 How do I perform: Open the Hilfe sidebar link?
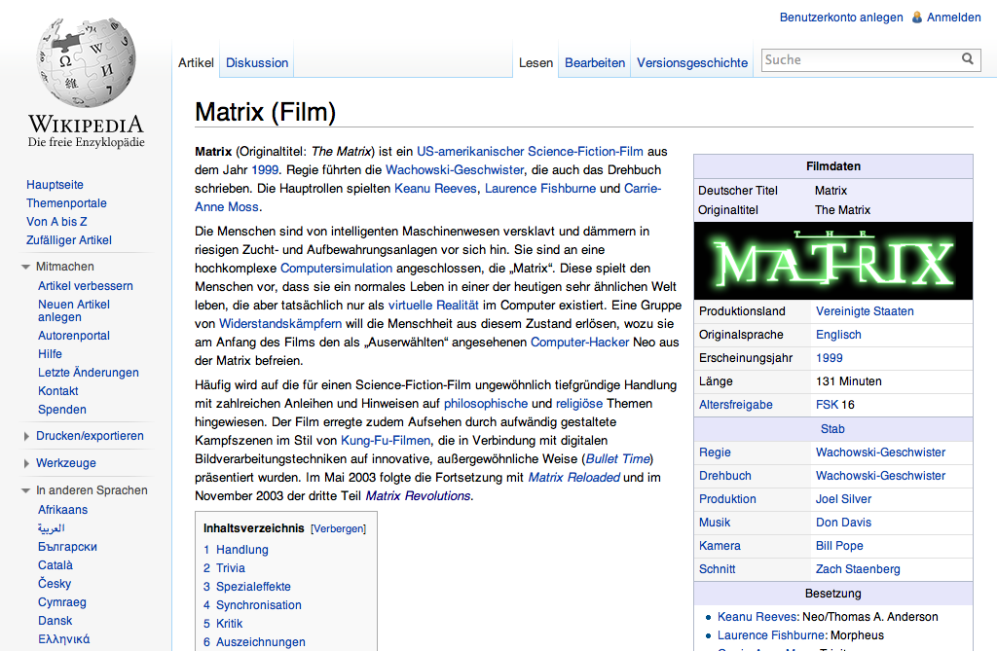coord(50,354)
